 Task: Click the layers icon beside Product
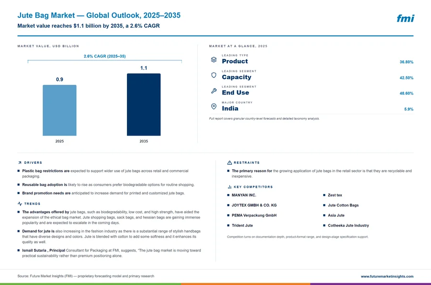(x=214, y=60)
